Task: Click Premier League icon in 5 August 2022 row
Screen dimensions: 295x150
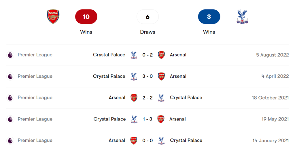Action: 10,55
